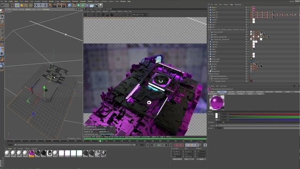Click the Undo arrow in the top toolbar
Viewport: 300px width, 169px height.
pyautogui.click(x=2, y=5)
